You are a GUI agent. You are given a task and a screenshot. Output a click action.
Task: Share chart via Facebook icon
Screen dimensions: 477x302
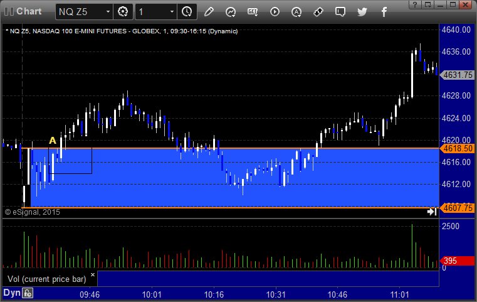(384, 12)
